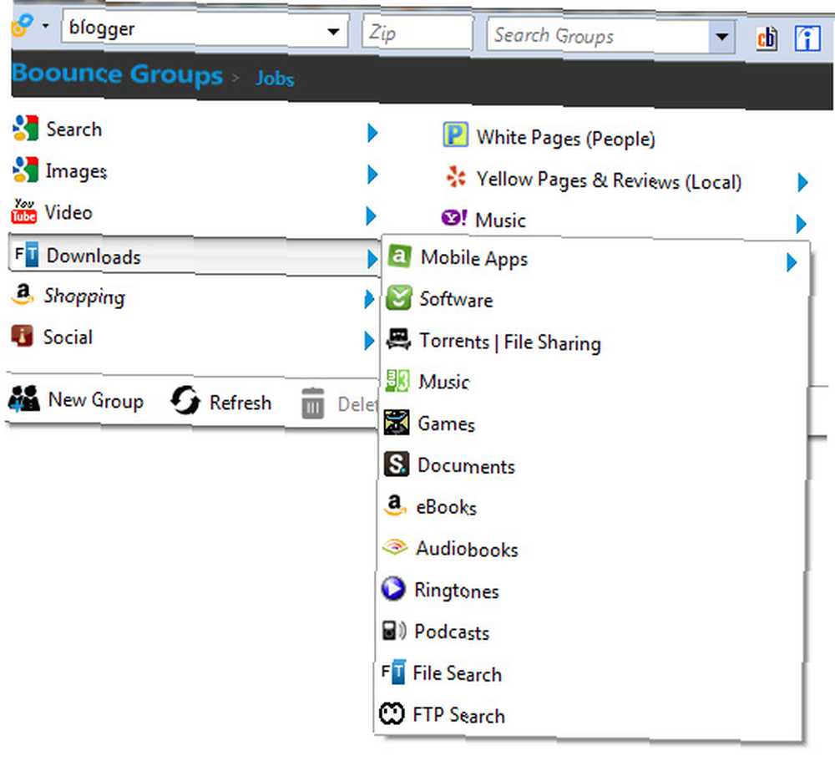
Task: Click the FT icon beside Downloads
Action: pyautogui.click(x=26, y=254)
